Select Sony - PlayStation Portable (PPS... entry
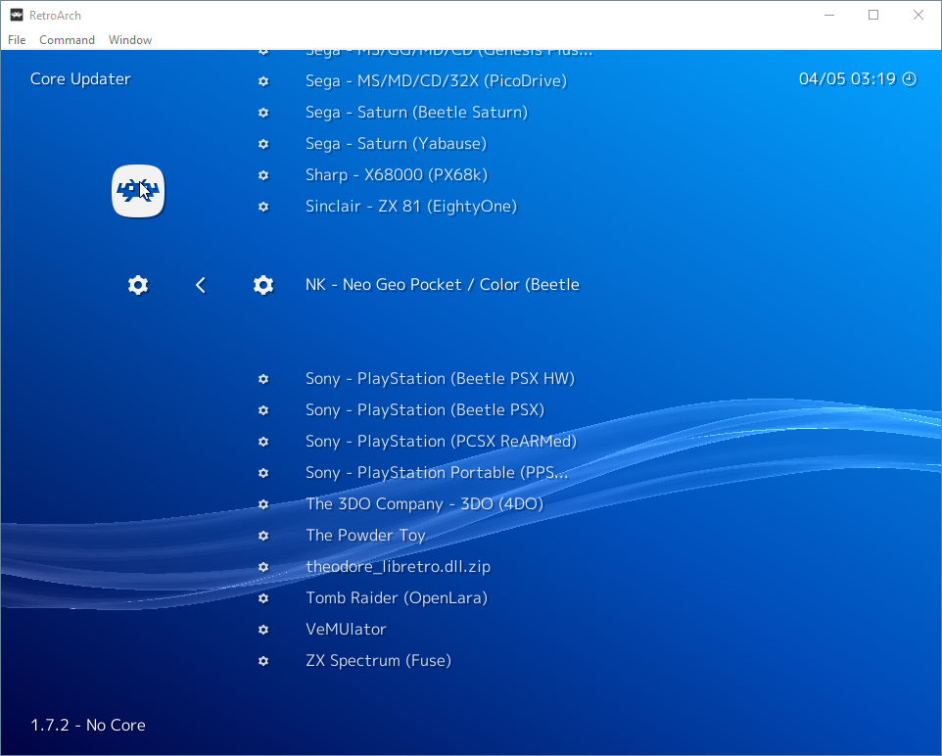The height and width of the screenshot is (756, 942). (437, 472)
